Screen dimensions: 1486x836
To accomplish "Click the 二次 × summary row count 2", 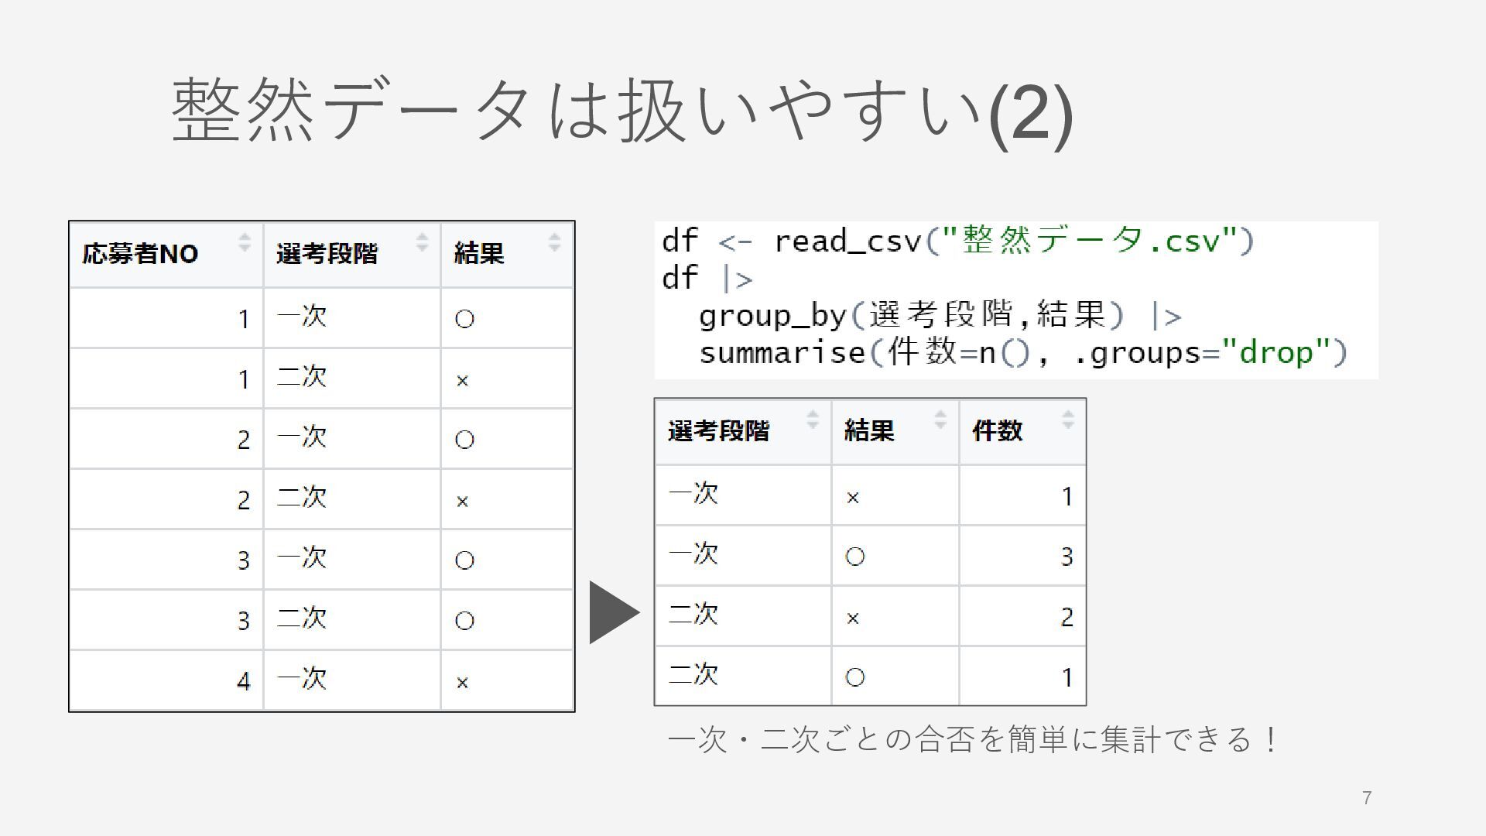I will (1022, 616).
